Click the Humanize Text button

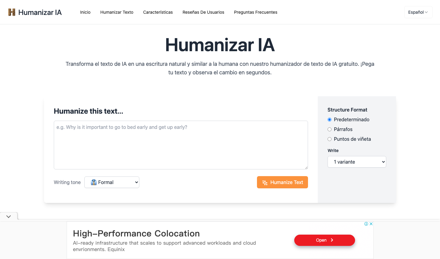[x=282, y=182]
